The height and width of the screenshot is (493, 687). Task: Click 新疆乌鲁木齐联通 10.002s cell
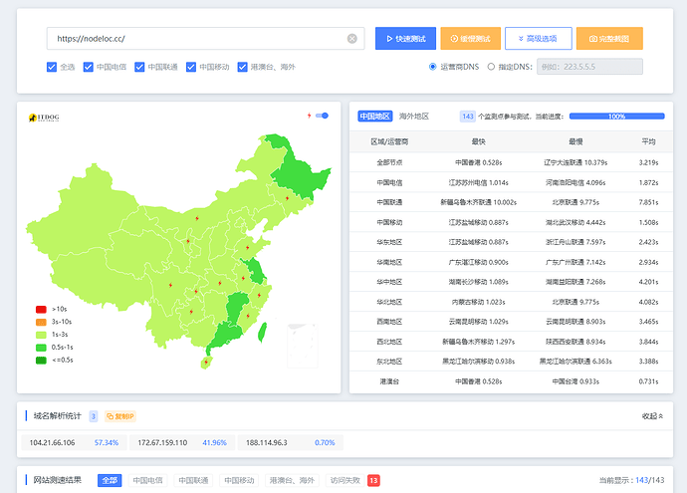(x=479, y=202)
